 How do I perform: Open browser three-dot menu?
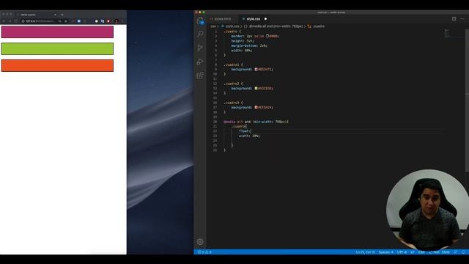(x=122, y=21)
